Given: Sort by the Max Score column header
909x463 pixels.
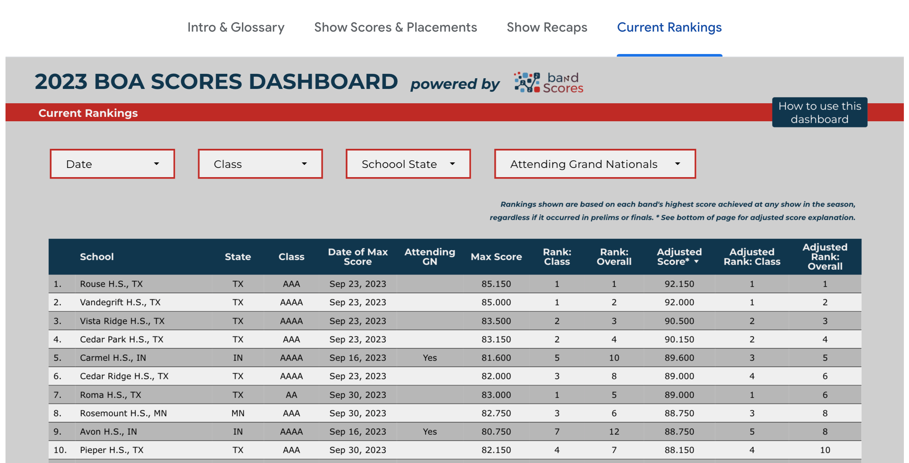Looking at the screenshot, I should [496, 257].
